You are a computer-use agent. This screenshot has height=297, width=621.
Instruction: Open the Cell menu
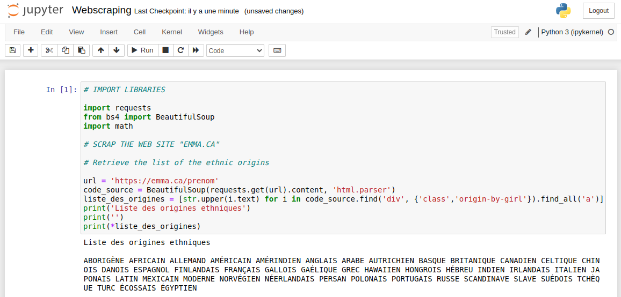click(140, 32)
